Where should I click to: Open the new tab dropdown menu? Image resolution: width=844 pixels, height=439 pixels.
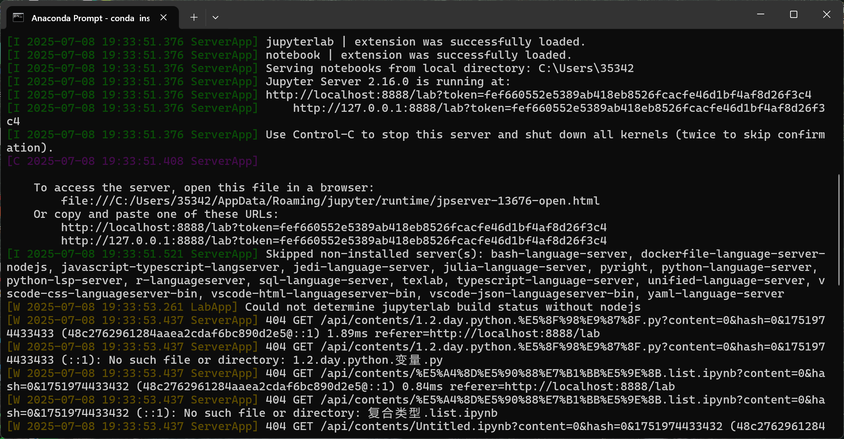(215, 17)
